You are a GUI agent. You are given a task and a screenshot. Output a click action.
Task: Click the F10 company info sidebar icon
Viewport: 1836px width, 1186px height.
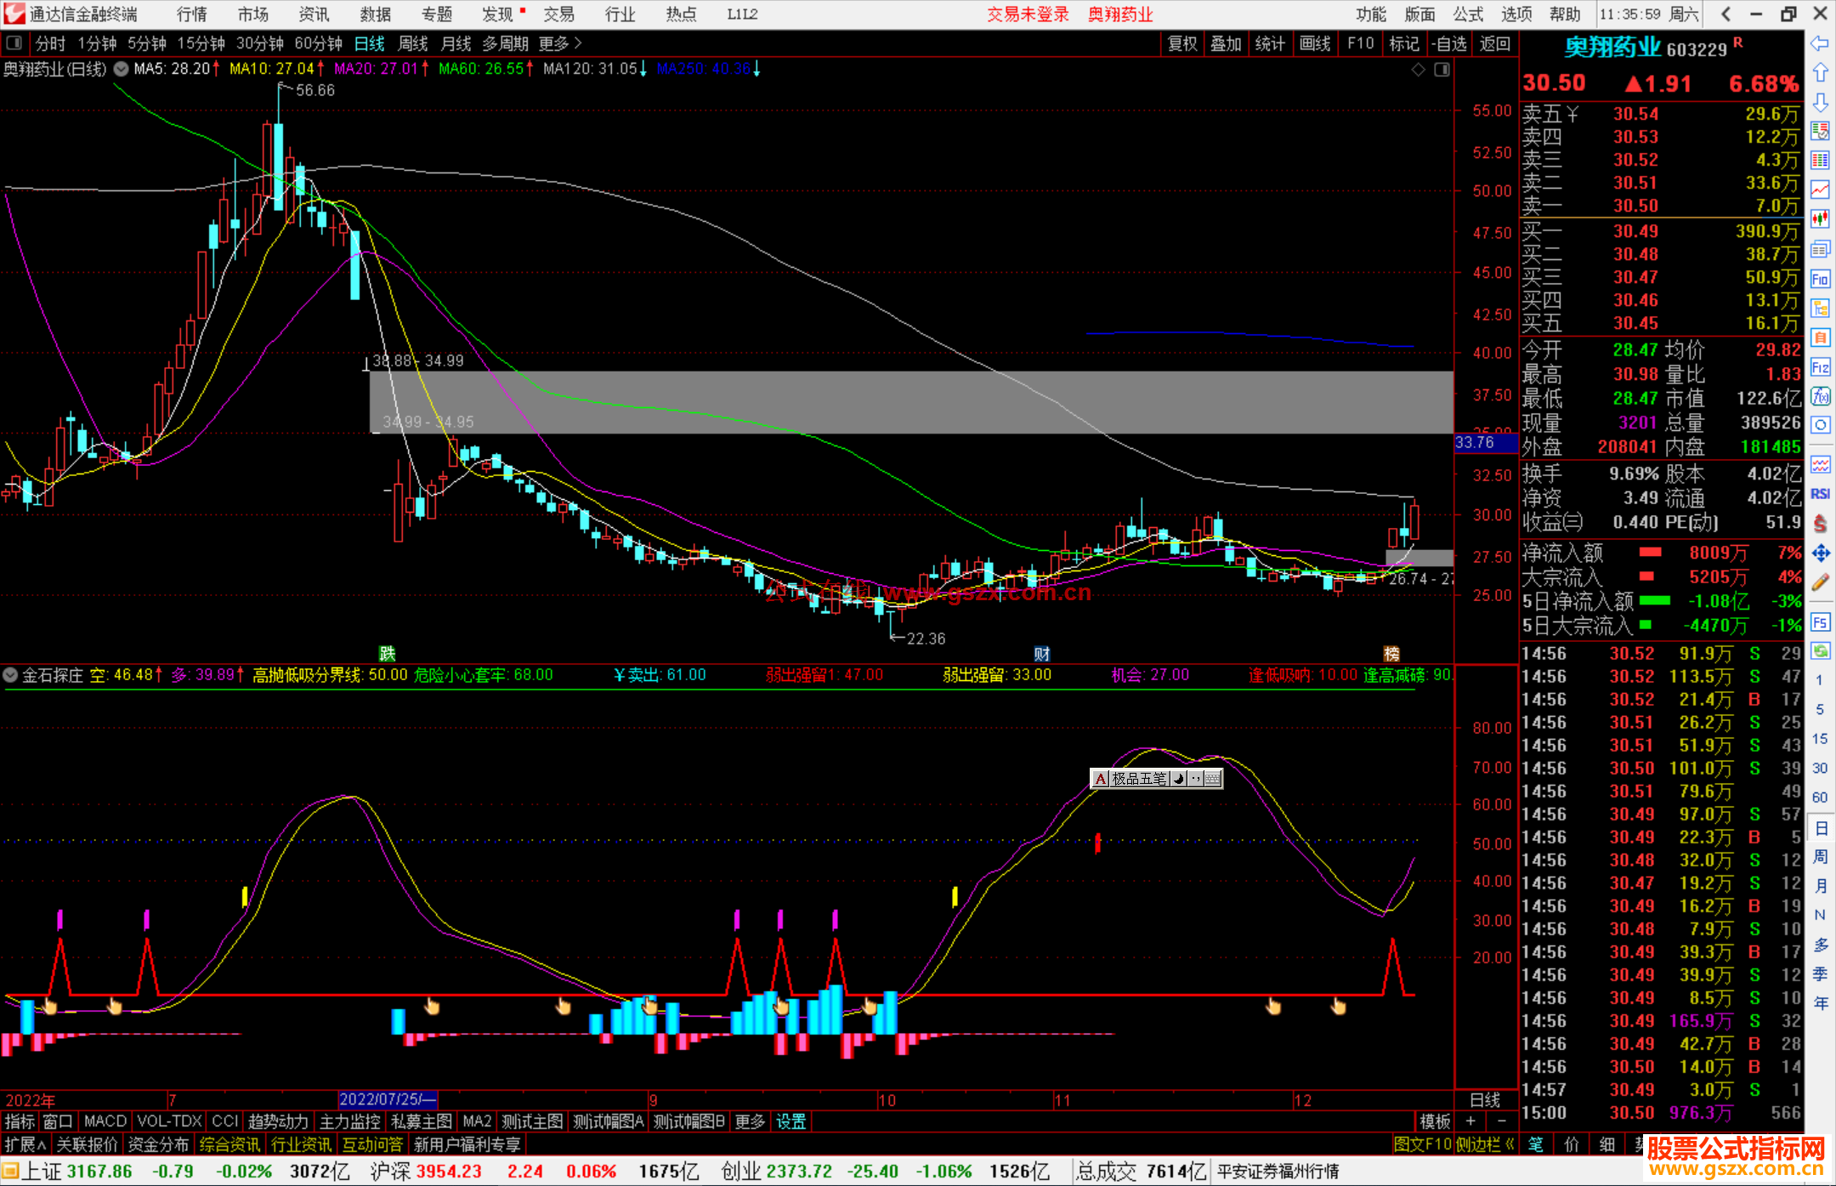[x=1820, y=279]
